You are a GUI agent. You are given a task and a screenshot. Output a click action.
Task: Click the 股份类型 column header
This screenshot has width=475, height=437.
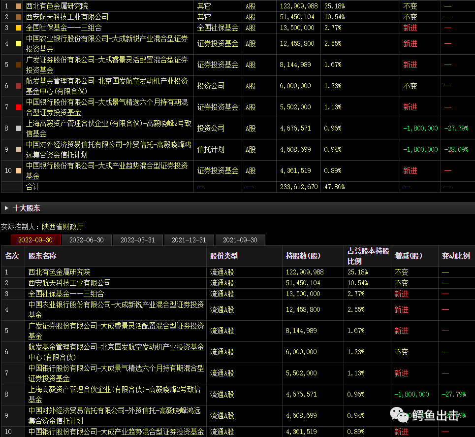[224, 256]
